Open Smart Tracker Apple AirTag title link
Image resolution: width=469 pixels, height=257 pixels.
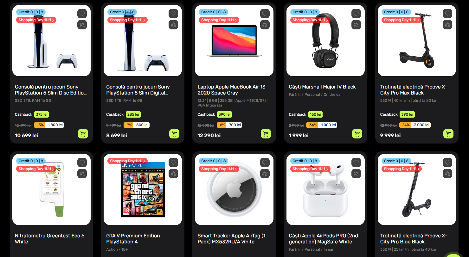231,239
